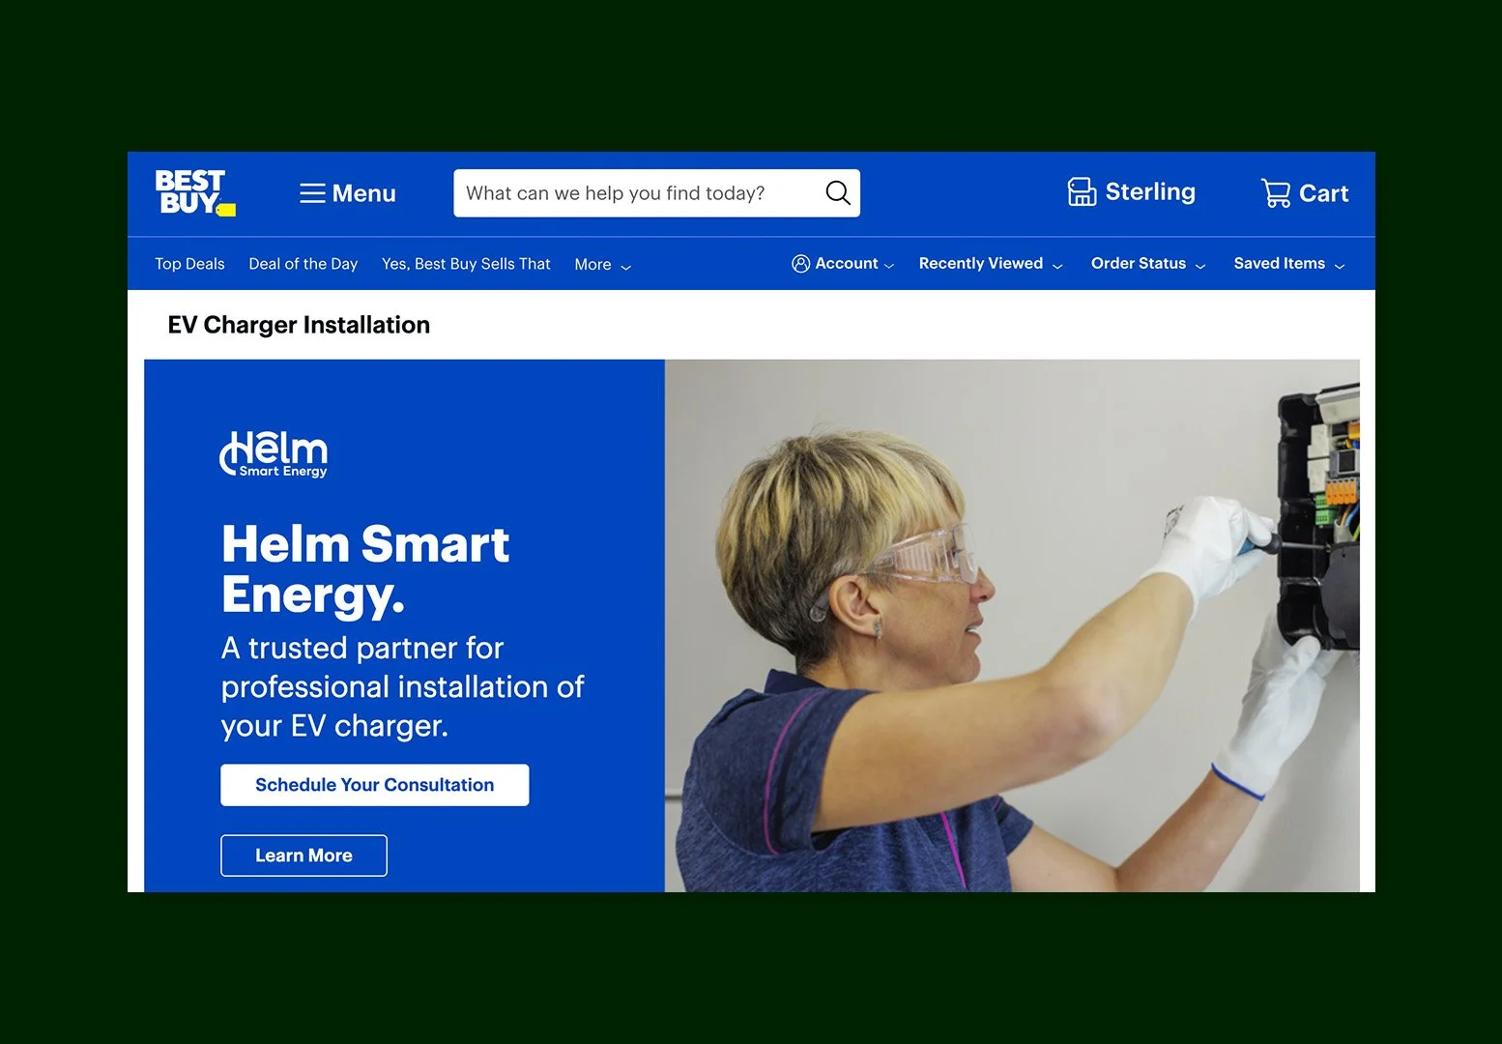Click the EV charger installer photo

pyautogui.click(x=1012, y=625)
